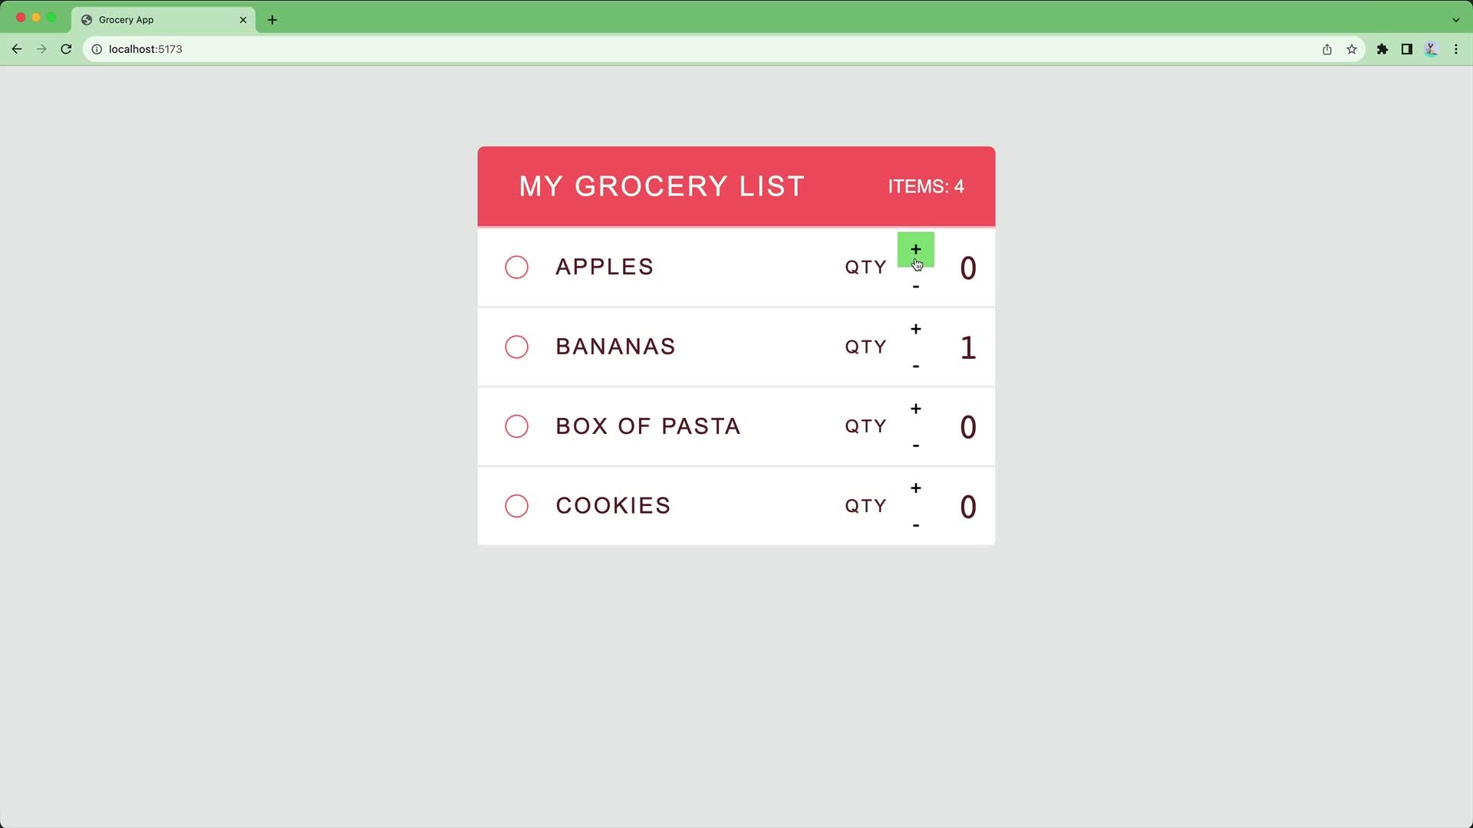The image size is (1473, 828).
Task: Tick the Cookies circle checkbox
Action: tap(516, 506)
